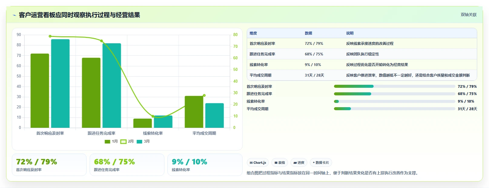Click the 说明 column header
Screen dimensions: 489x188
pyautogui.click(x=350, y=33)
